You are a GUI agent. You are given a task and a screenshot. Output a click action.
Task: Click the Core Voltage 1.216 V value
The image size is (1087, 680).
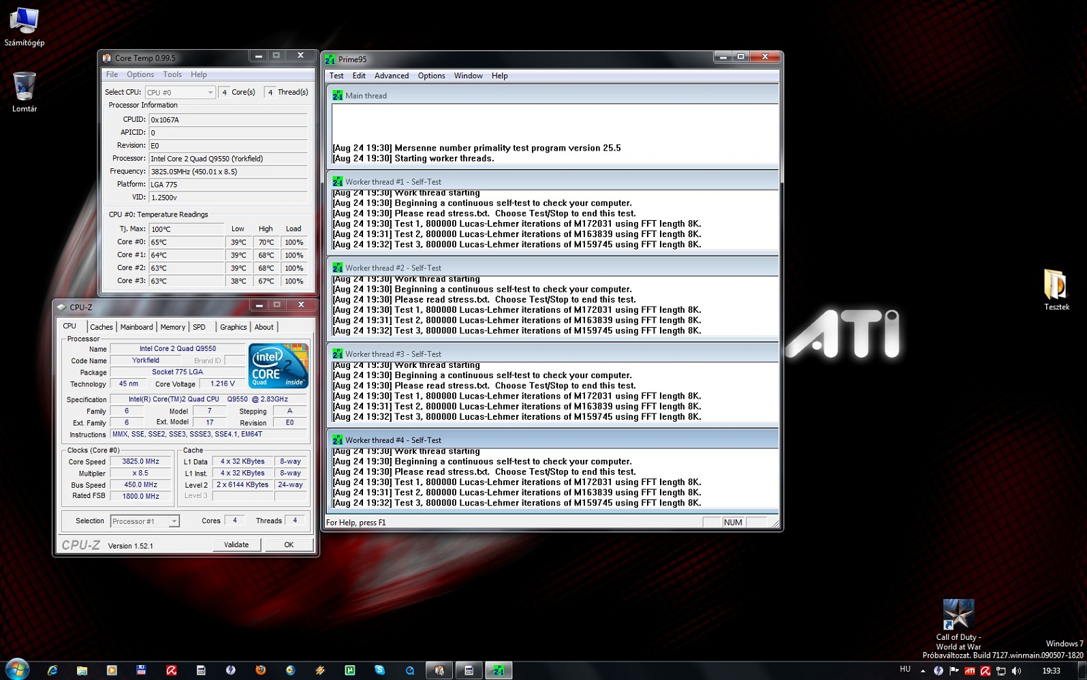[222, 384]
